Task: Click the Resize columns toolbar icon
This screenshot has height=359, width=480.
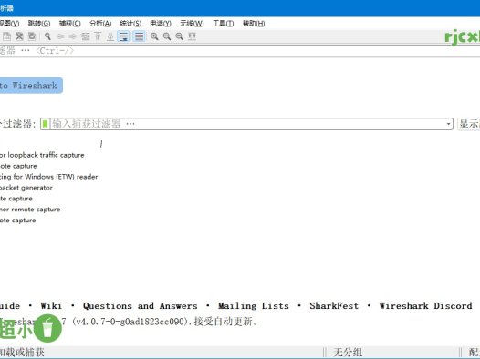Action: [192, 36]
